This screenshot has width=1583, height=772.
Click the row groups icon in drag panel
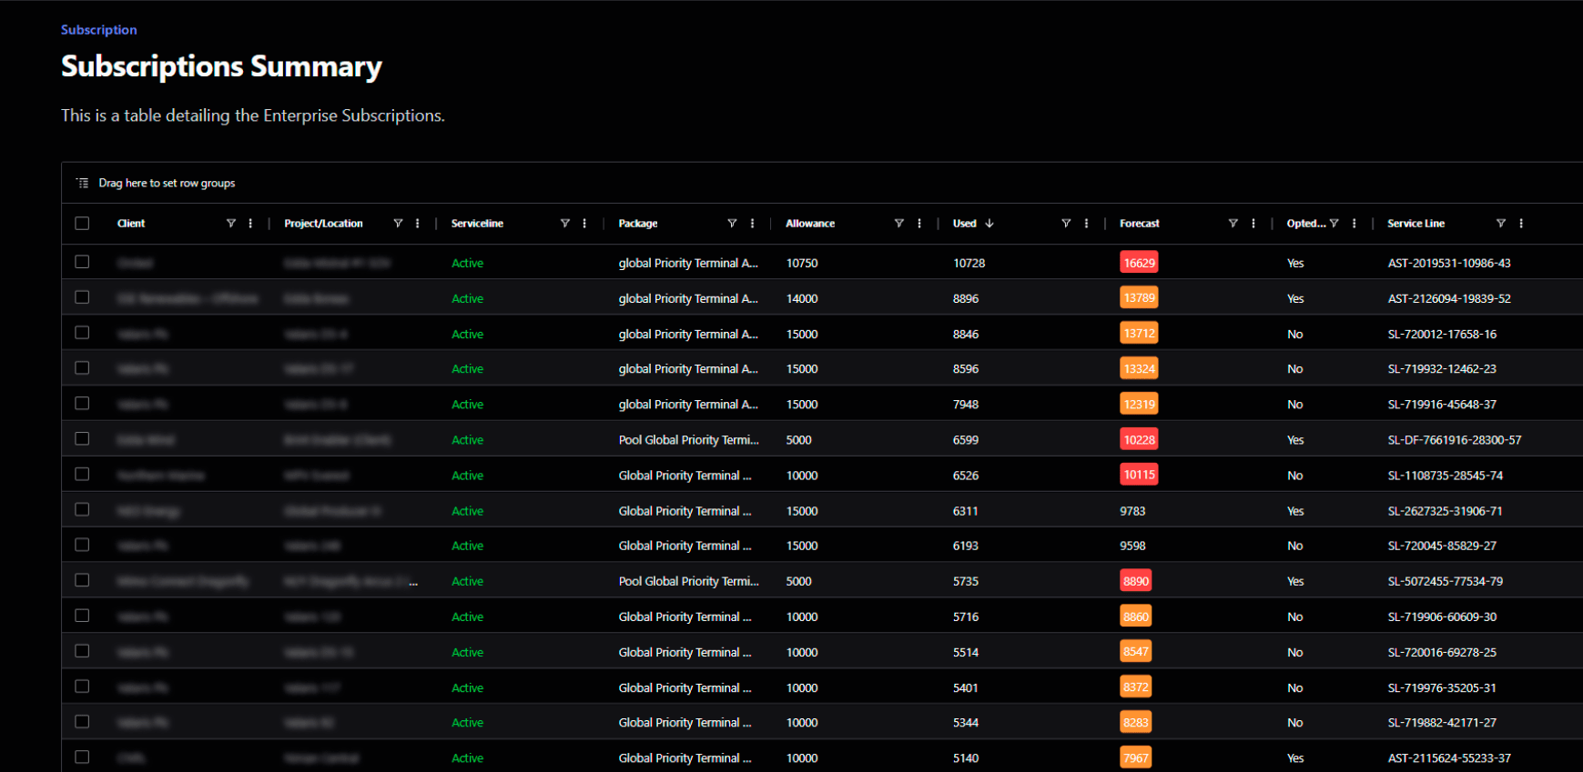pos(83,184)
